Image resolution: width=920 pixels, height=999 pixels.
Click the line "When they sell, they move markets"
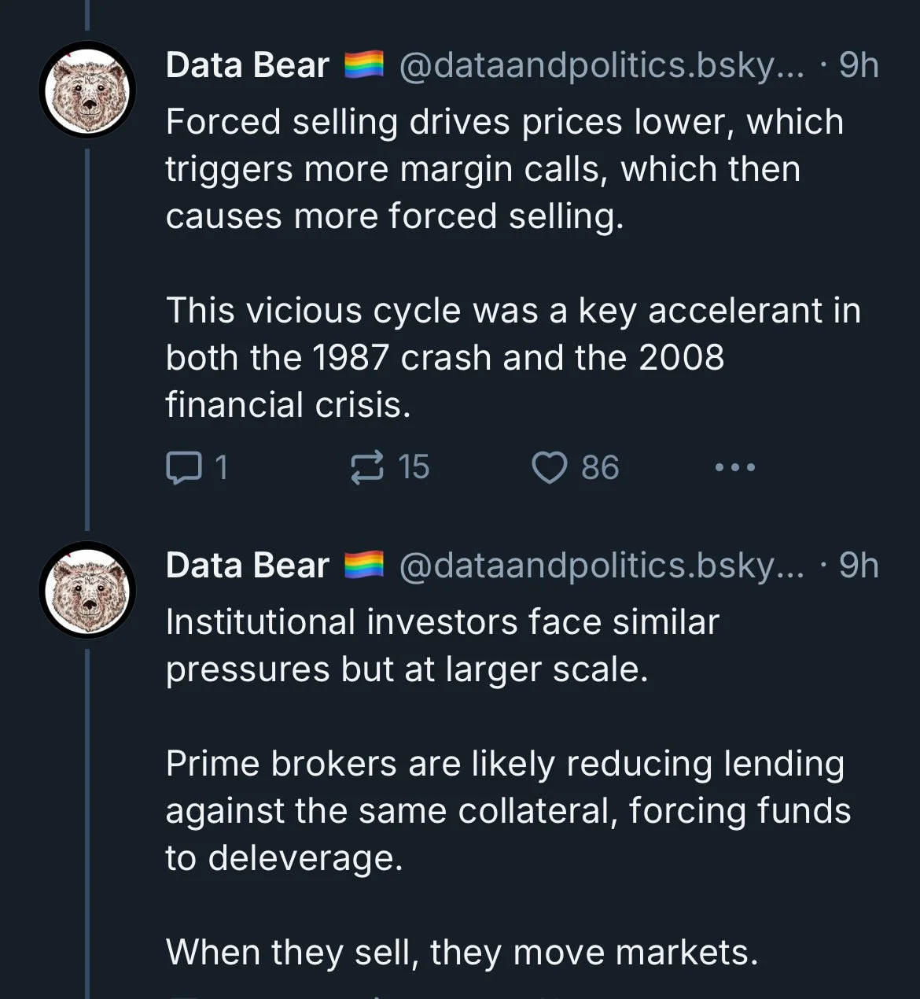[462, 952]
